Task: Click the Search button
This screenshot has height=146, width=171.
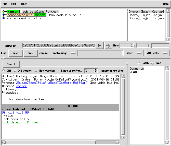Action: click(11, 64)
